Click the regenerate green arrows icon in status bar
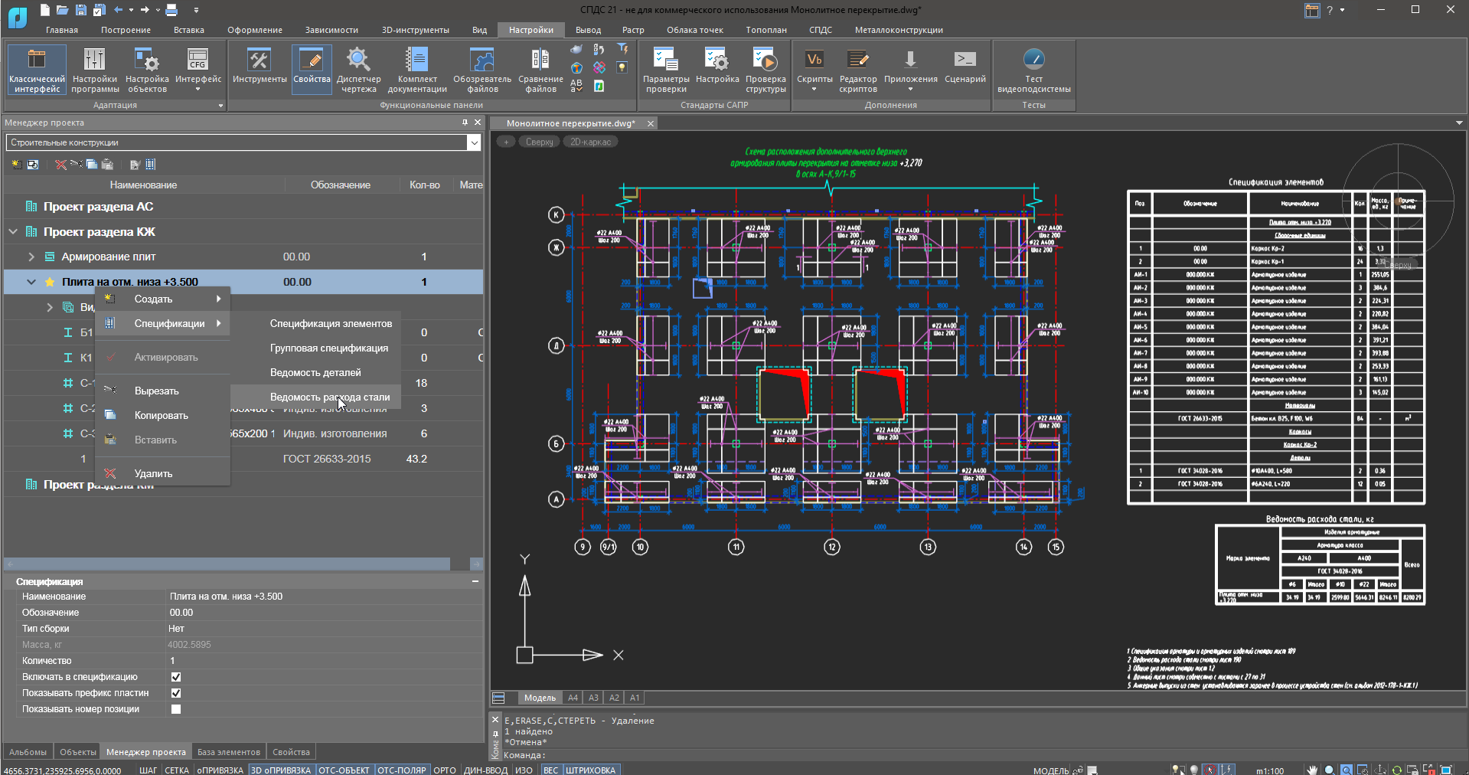The width and height of the screenshot is (1469, 775). click(1397, 770)
